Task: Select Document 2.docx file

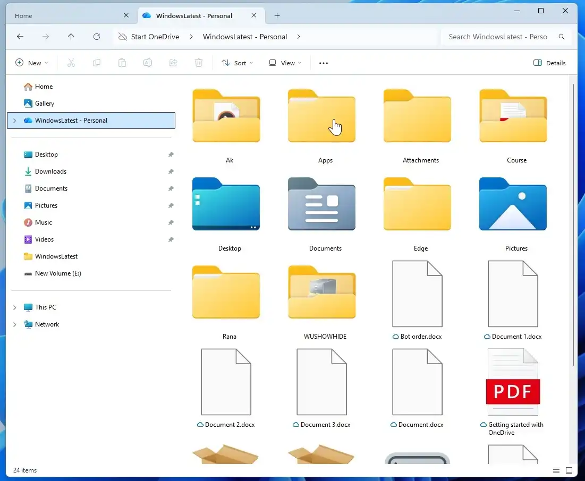Action: pos(226,389)
